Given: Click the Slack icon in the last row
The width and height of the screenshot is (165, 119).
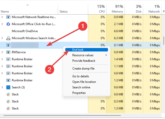Looking at the screenshot, I should tap(8, 108).
